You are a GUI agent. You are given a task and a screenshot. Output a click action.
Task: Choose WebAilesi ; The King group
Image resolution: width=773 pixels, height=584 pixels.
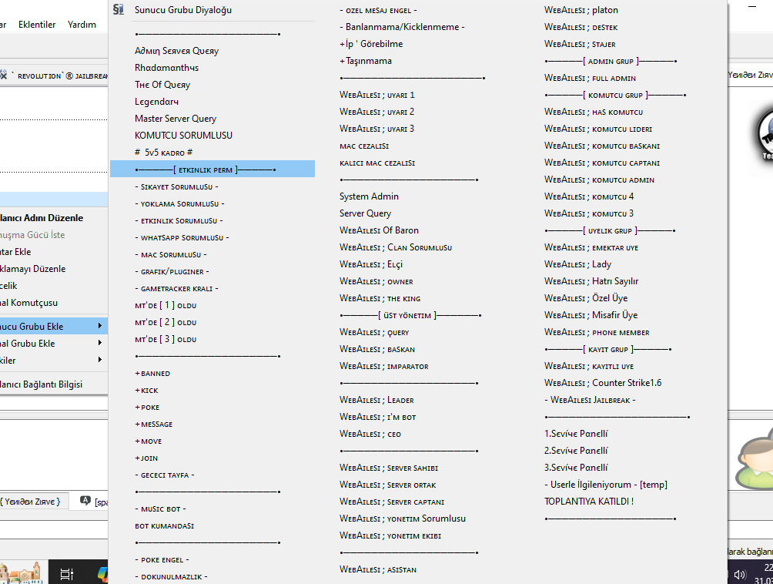pyautogui.click(x=380, y=298)
